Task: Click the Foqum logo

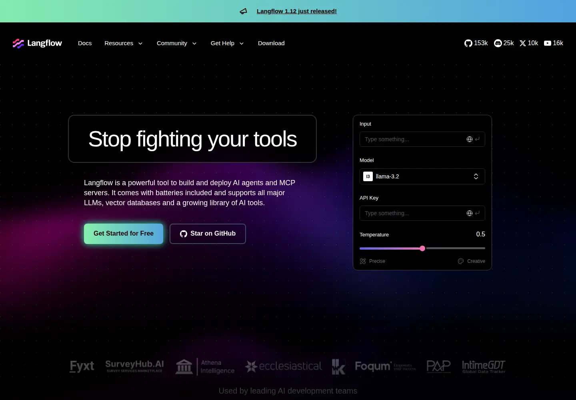Action: pos(386,366)
